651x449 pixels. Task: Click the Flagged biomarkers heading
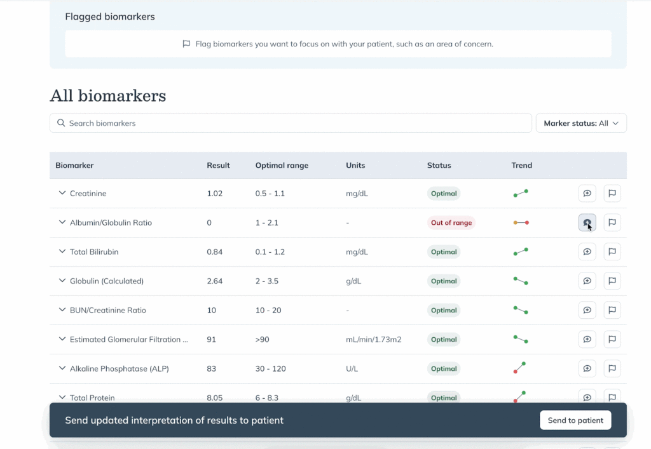tap(110, 17)
